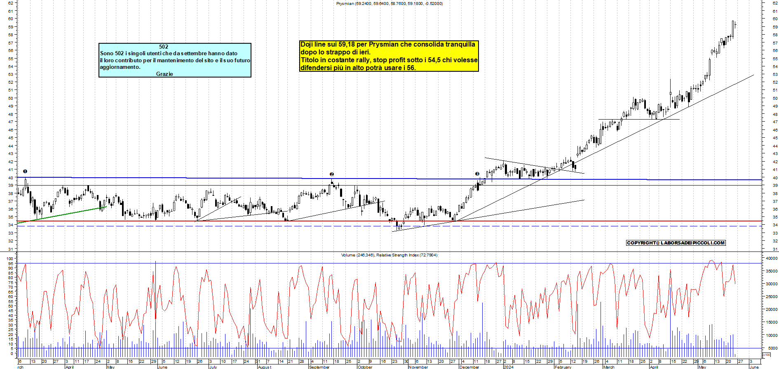
Task: Select the numbered marker 3 circle
Action: 477,174
